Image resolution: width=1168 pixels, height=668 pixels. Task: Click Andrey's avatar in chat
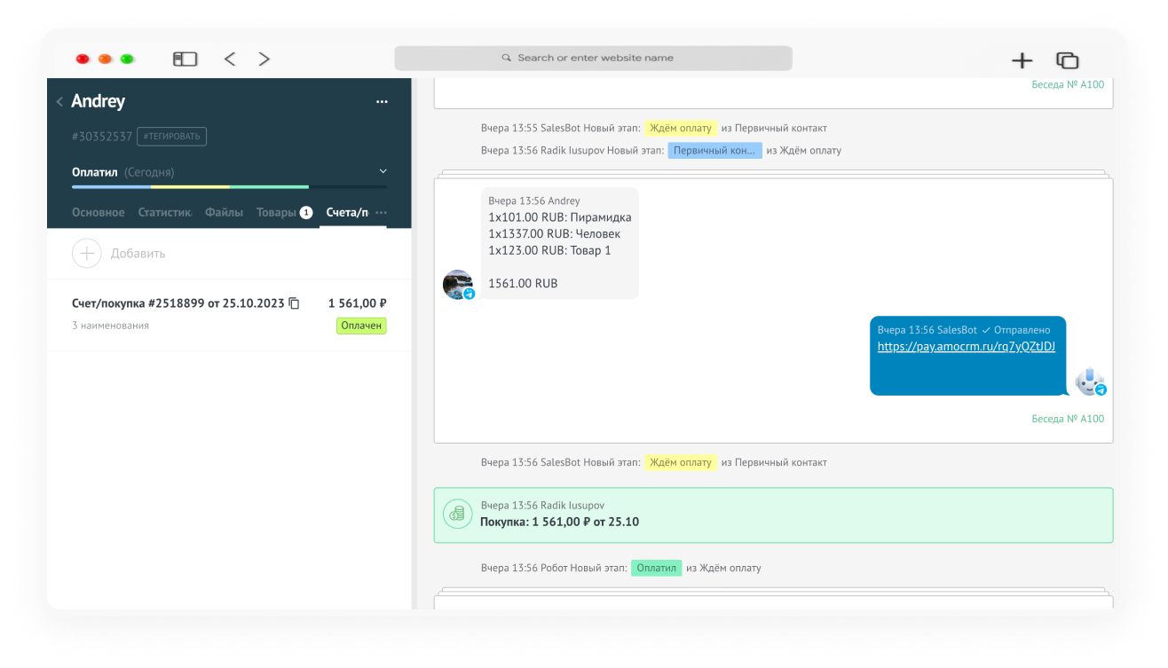pyautogui.click(x=457, y=284)
